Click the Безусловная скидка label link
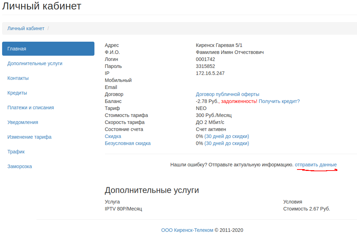 (x=127, y=143)
